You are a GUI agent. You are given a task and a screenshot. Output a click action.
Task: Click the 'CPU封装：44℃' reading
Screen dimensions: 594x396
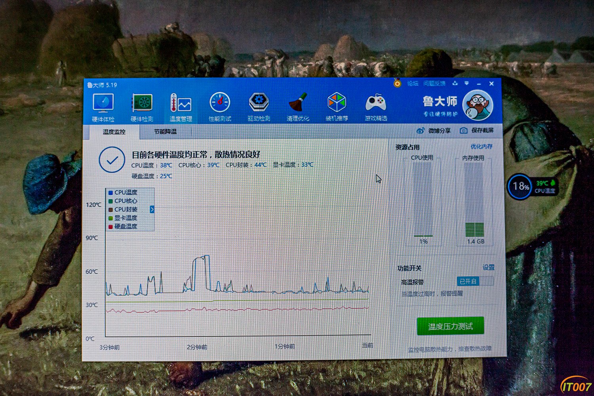[246, 165]
